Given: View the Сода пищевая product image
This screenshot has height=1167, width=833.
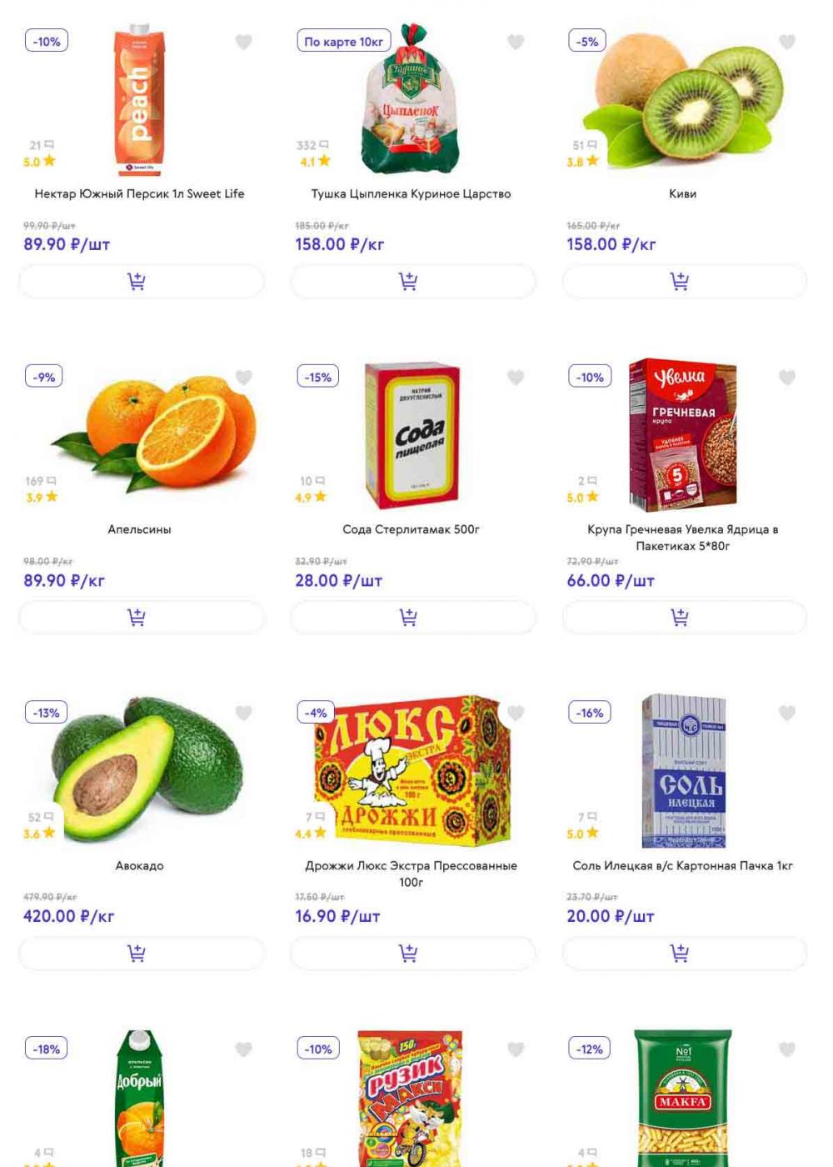Looking at the screenshot, I should click(x=412, y=435).
